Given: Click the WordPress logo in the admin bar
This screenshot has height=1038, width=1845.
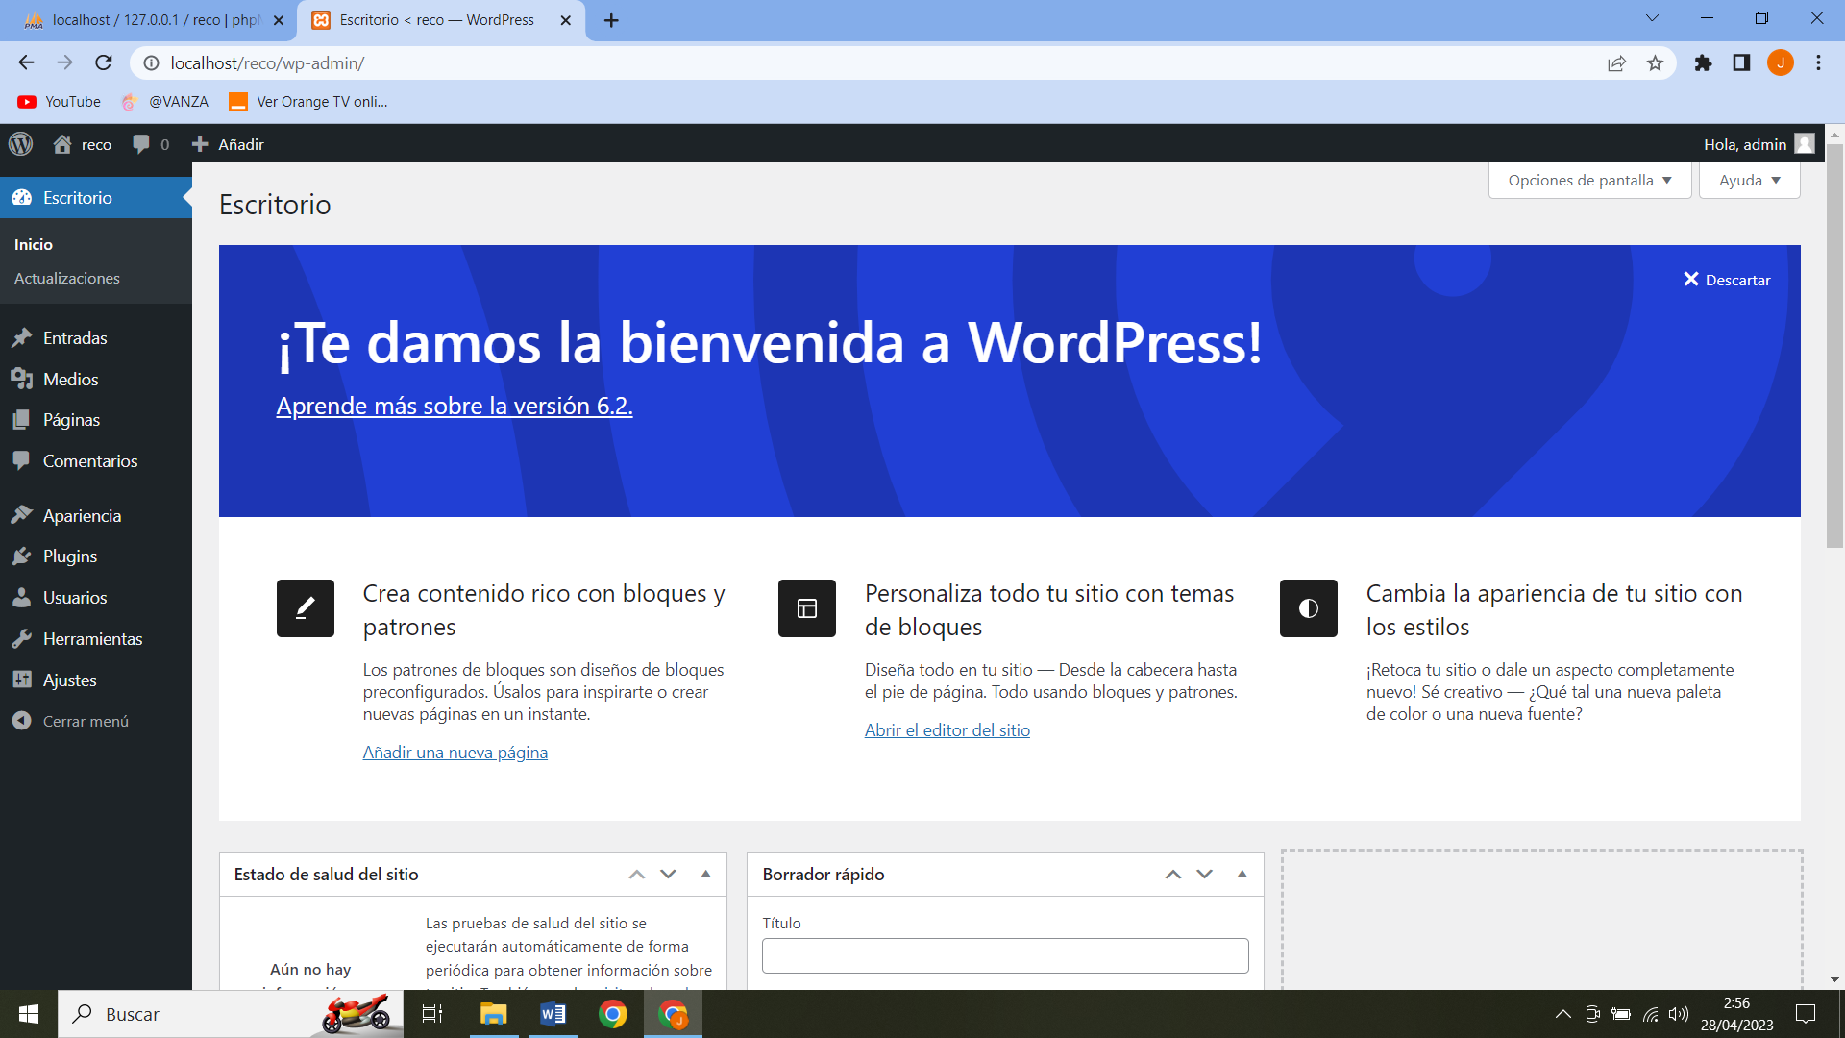Looking at the screenshot, I should click(x=20, y=143).
